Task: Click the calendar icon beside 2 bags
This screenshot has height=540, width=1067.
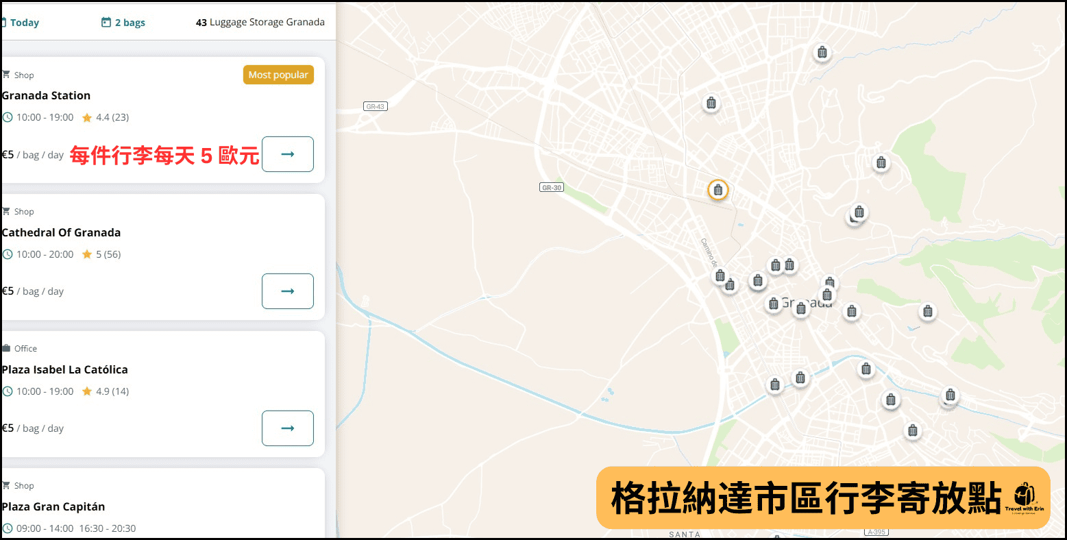Action: tap(105, 22)
